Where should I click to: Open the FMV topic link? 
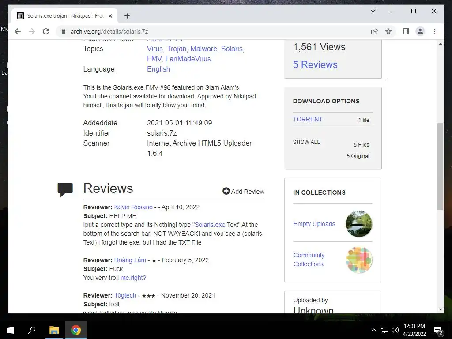[x=154, y=59]
